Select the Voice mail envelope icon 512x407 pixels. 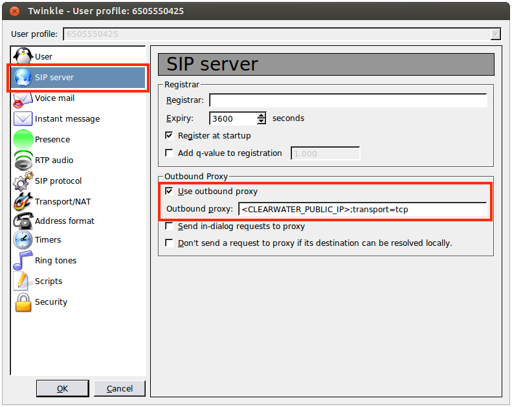coord(23,98)
